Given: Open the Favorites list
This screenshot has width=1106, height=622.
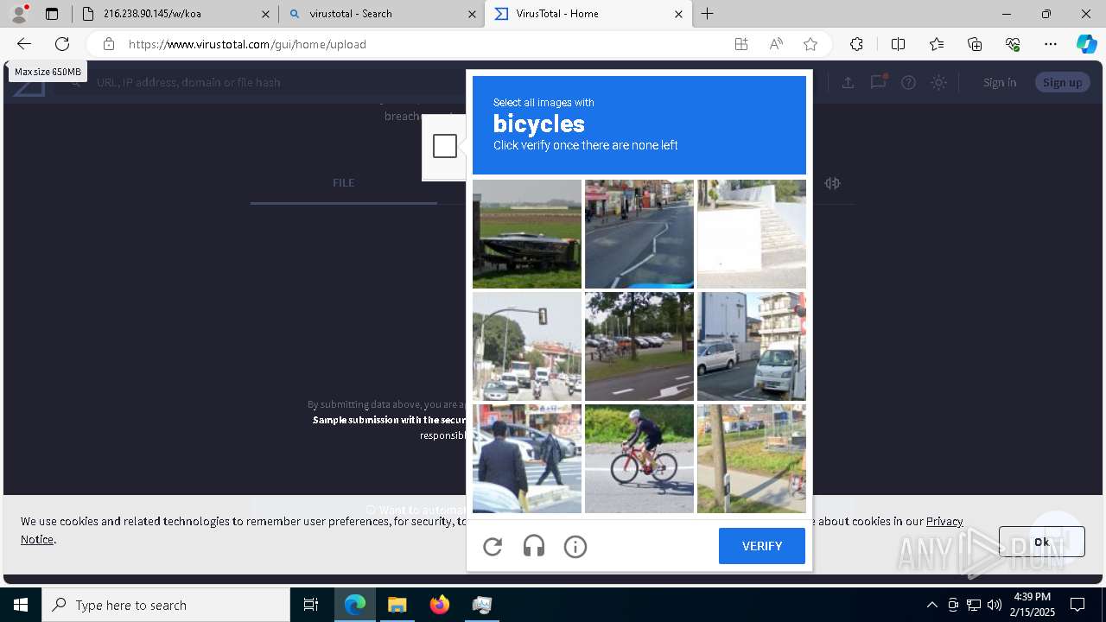Looking at the screenshot, I should 937,44.
